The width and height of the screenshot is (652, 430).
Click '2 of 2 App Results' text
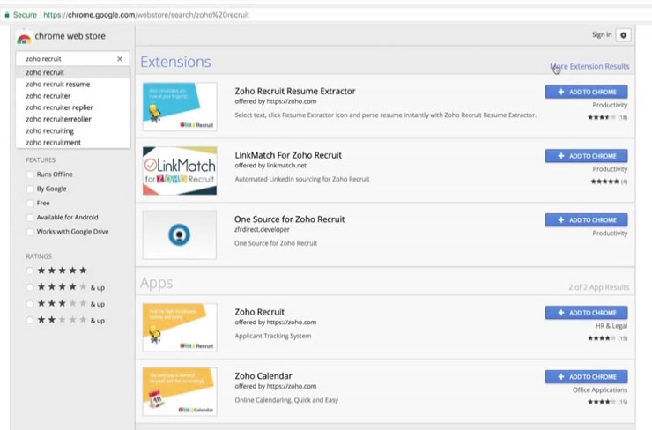[599, 287]
